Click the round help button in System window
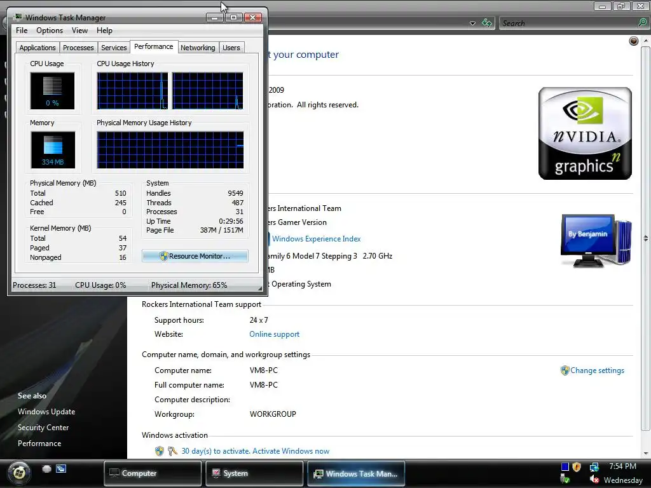 633,41
